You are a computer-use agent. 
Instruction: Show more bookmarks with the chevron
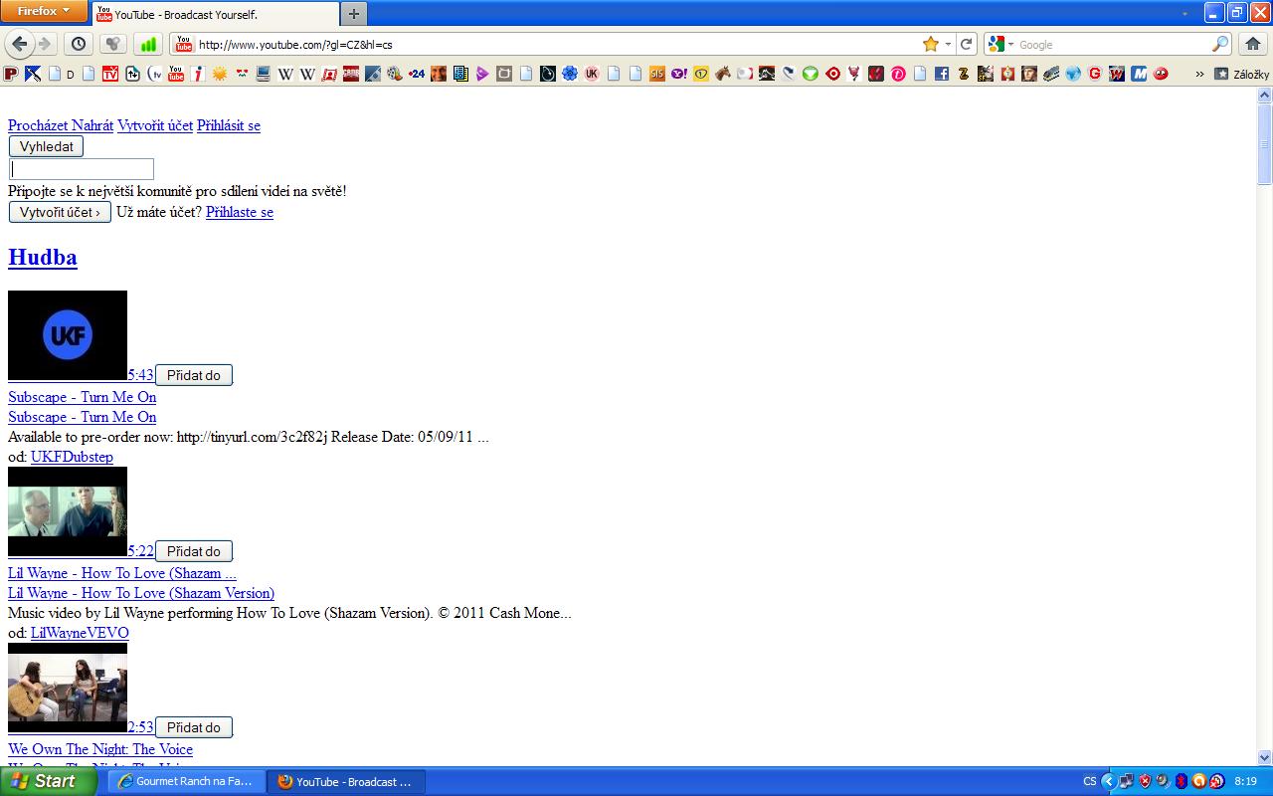pos(1199,74)
